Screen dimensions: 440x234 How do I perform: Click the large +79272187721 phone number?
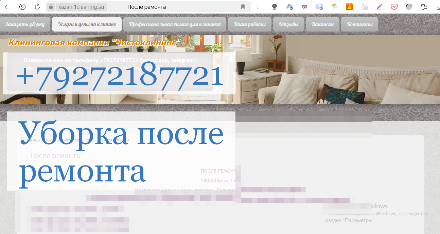pos(120,76)
